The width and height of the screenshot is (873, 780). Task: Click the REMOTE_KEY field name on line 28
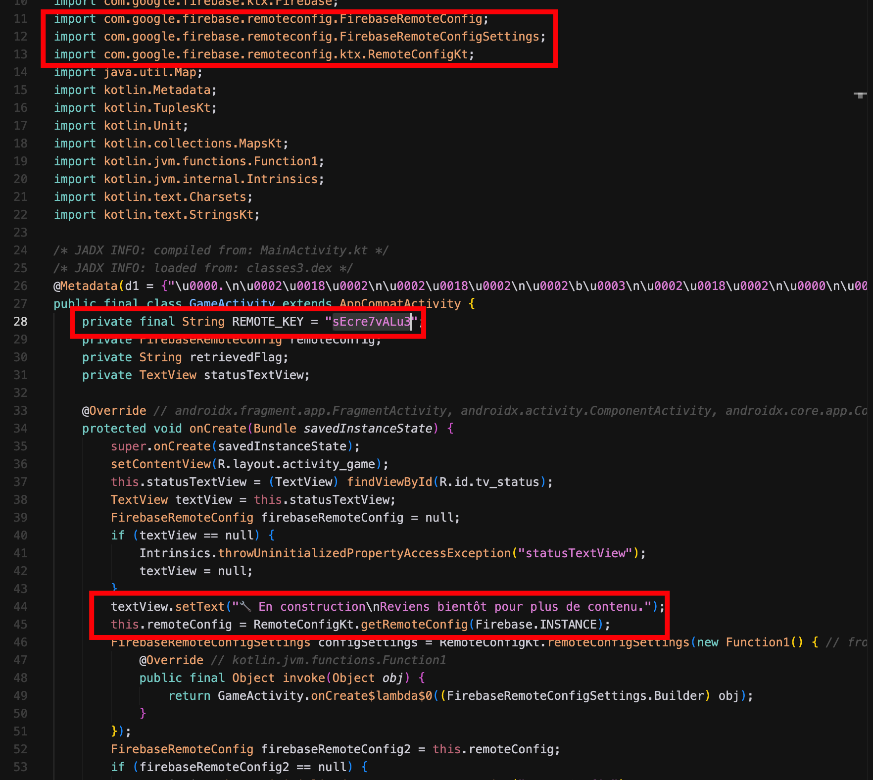pyautogui.click(x=267, y=322)
